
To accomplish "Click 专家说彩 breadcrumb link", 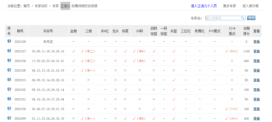I will pos(41,6).
